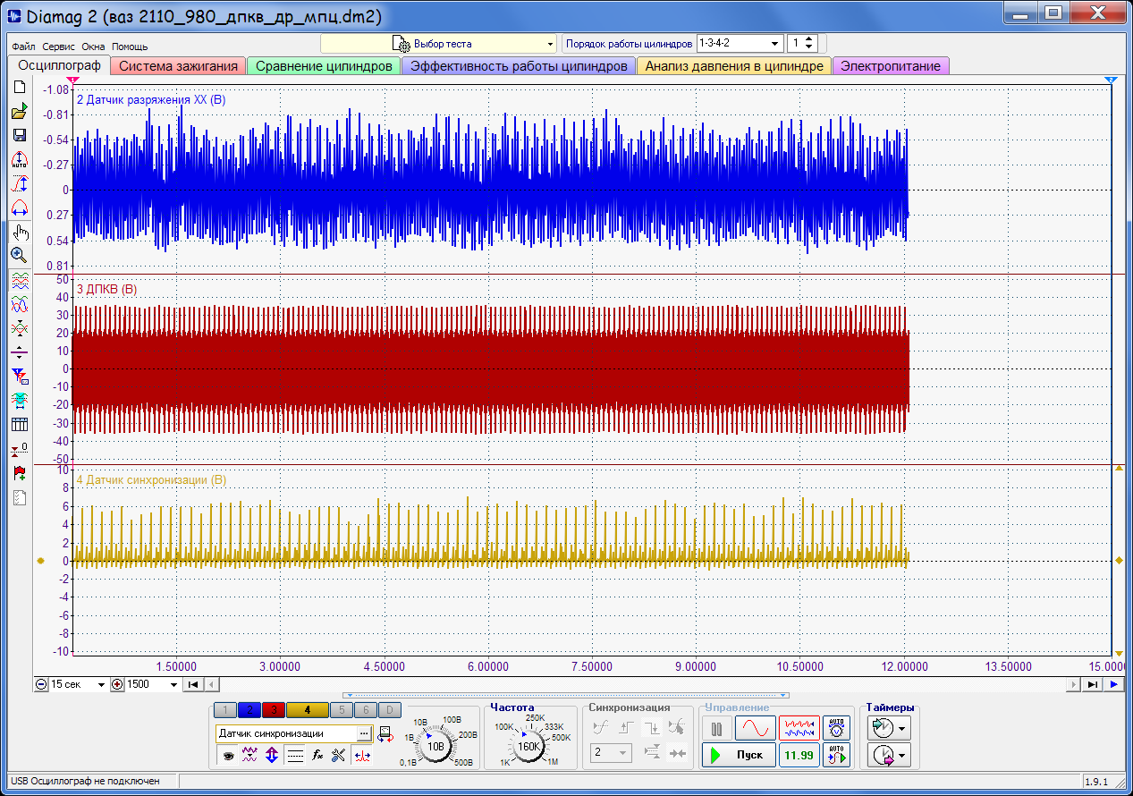Toggle channel visibility eye icon
1133x796 pixels.
(x=228, y=756)
